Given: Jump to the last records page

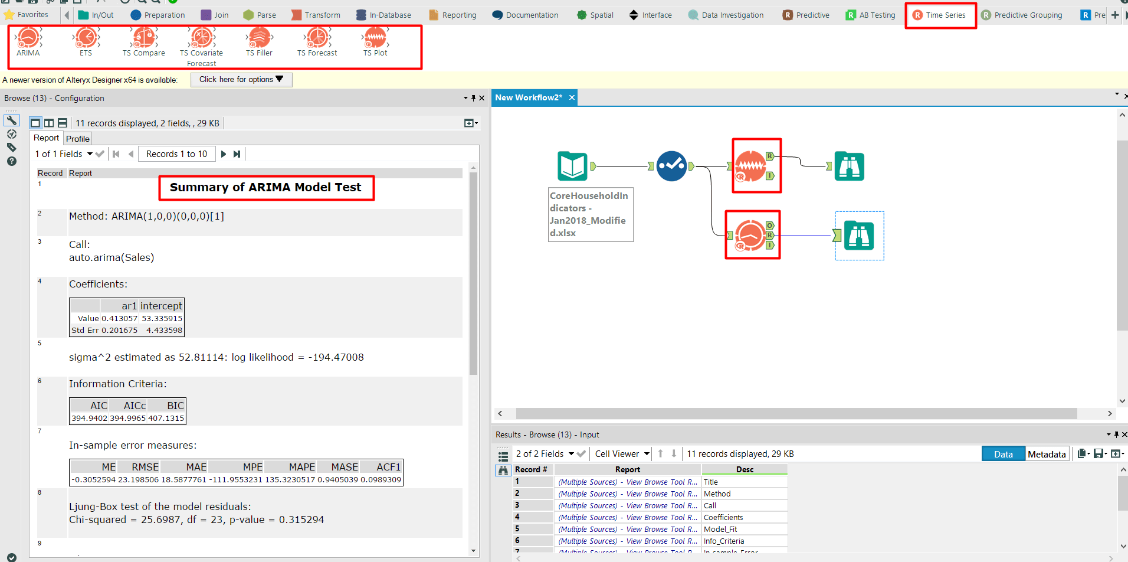Looking at the screenshot, I should 237,154.
